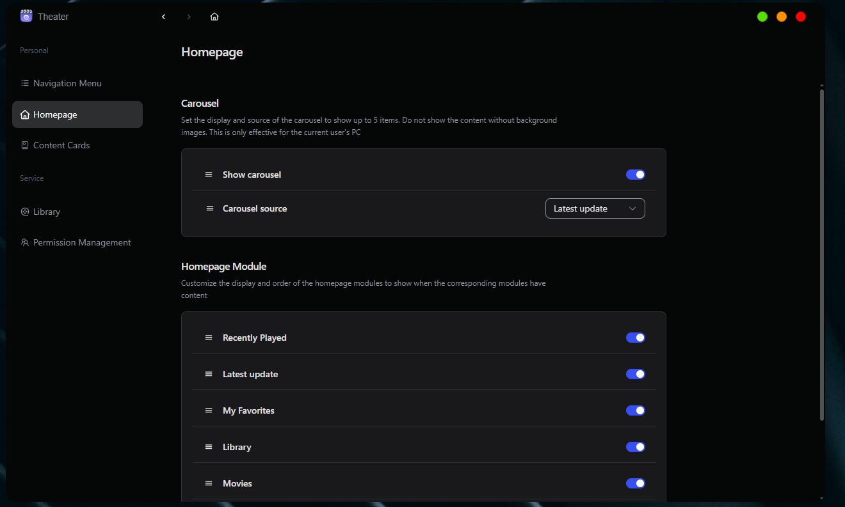Open the Library service settings
Screen dimensions: 845x507
77,212
